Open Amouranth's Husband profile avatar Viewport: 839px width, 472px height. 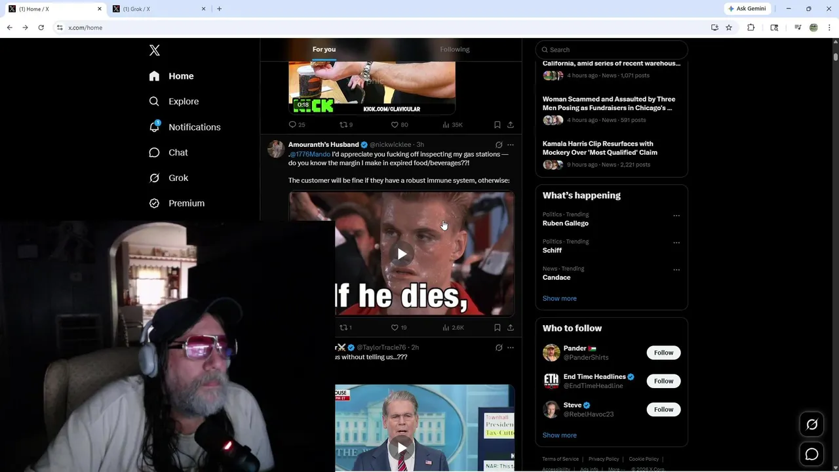(x=275, y=148)
